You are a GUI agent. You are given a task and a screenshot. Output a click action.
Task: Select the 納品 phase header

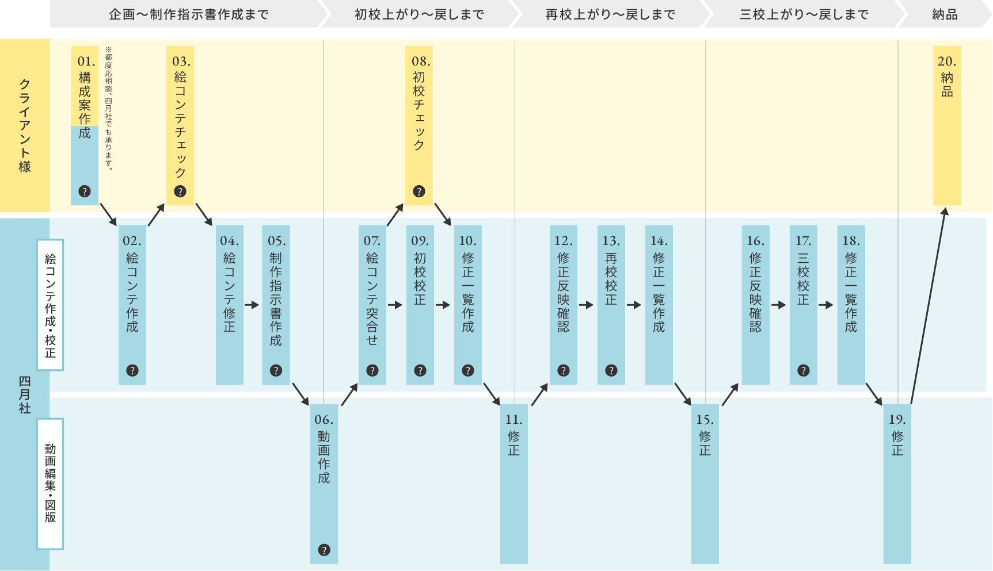[x=945, y=14]
